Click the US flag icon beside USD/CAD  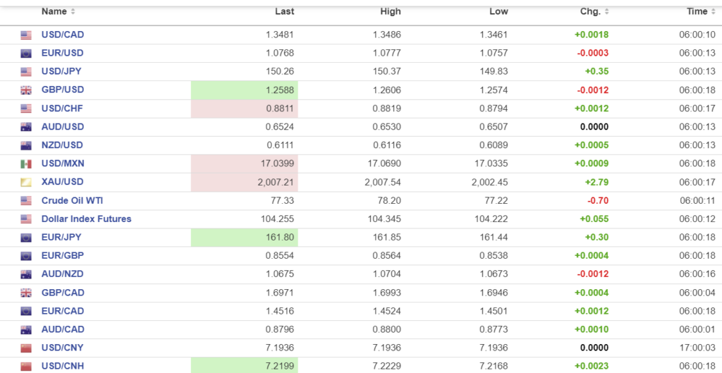26,35
